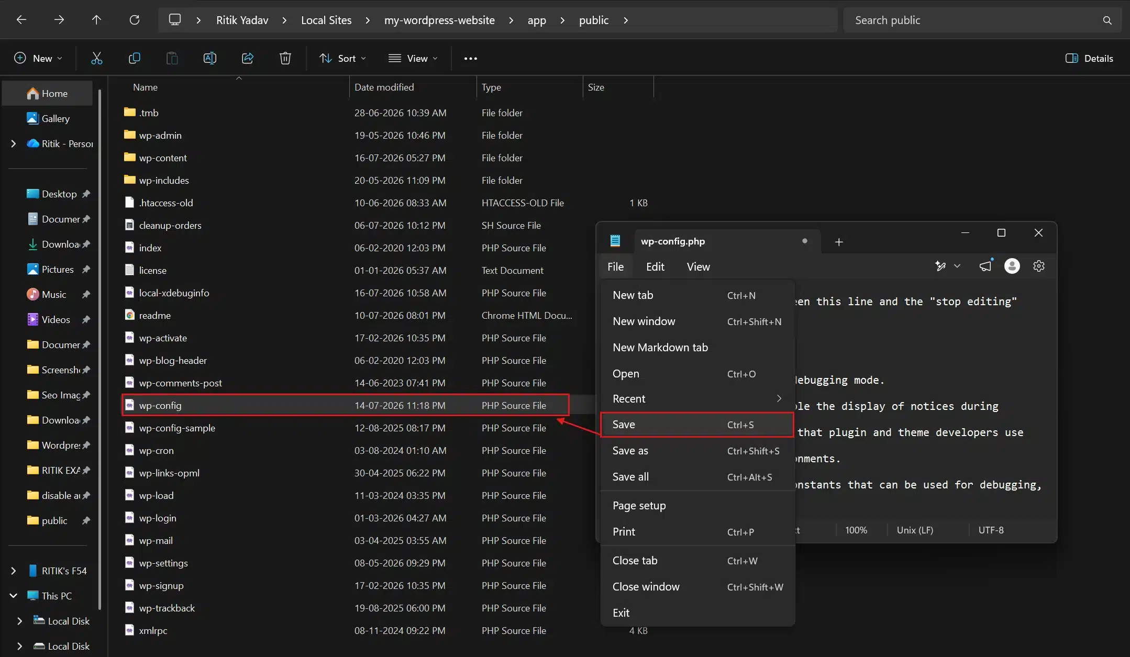The image size is (1130, 657).
Task: Open the Sort dropdown
Action: click(x=343, y=58)
